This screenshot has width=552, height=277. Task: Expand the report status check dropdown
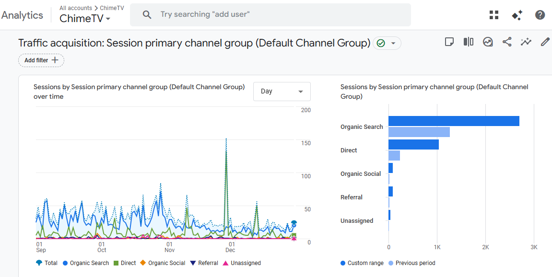[387, 43]
